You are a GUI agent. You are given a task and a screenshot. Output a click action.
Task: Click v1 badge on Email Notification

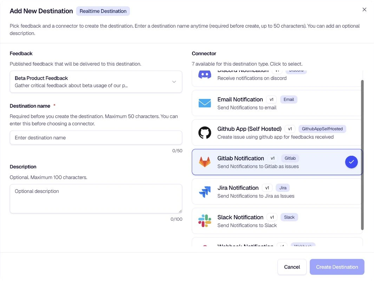[271, 99]
